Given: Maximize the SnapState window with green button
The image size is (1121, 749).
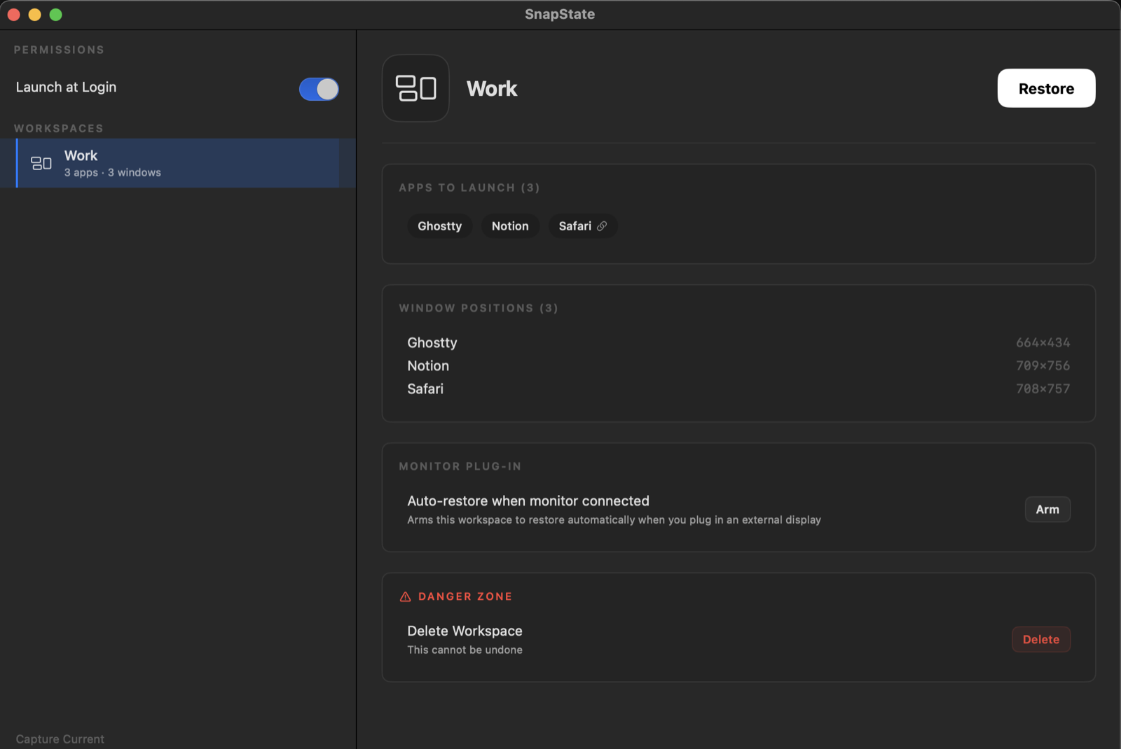Looking at the screenshot, I should click(56, 15).
